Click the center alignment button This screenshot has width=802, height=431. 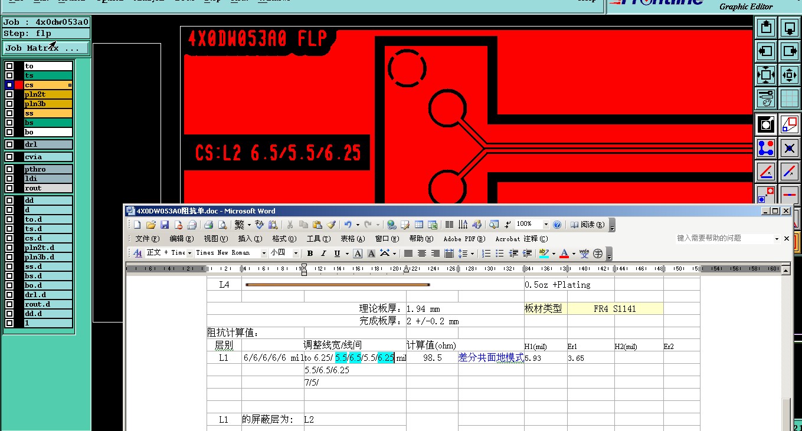[422, 254]
